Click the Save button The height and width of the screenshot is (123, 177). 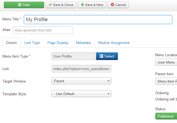(24, 5)
